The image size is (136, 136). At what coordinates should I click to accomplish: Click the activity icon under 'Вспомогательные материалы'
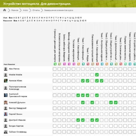pyautogui.click(x=59, y=64)
